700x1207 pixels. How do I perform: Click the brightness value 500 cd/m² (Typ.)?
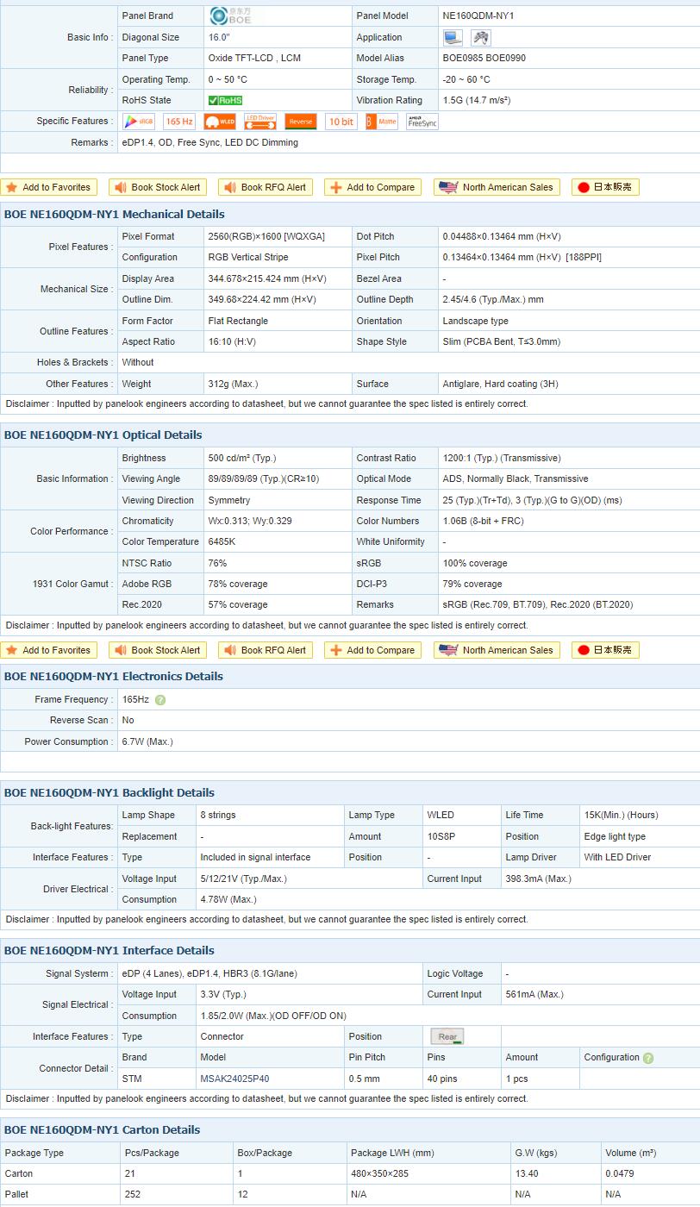click(242, 458)
